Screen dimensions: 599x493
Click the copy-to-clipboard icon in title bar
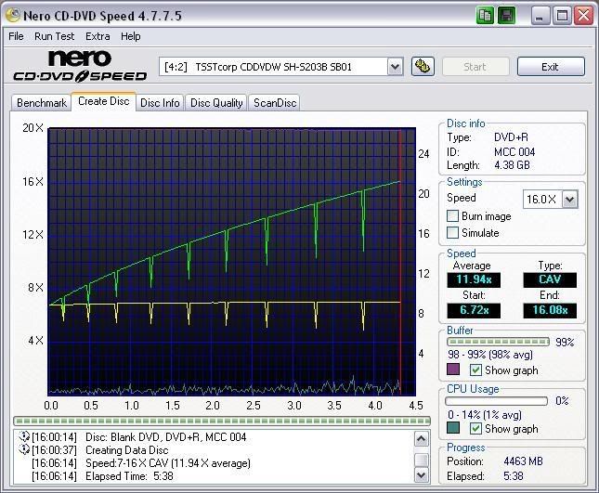pos(485,16)
